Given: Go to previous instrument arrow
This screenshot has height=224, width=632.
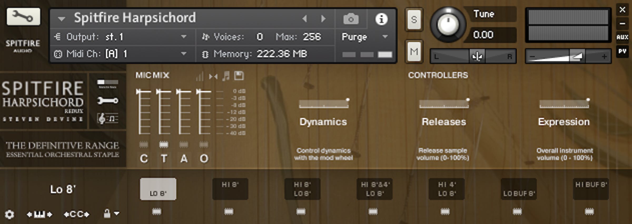Looking at the screenshot, I should pos(305,19).
